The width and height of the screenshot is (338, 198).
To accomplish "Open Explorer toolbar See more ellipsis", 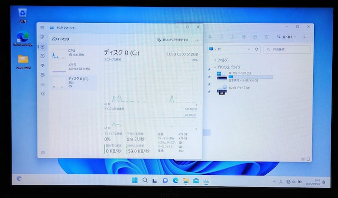I will coord(304,37).
